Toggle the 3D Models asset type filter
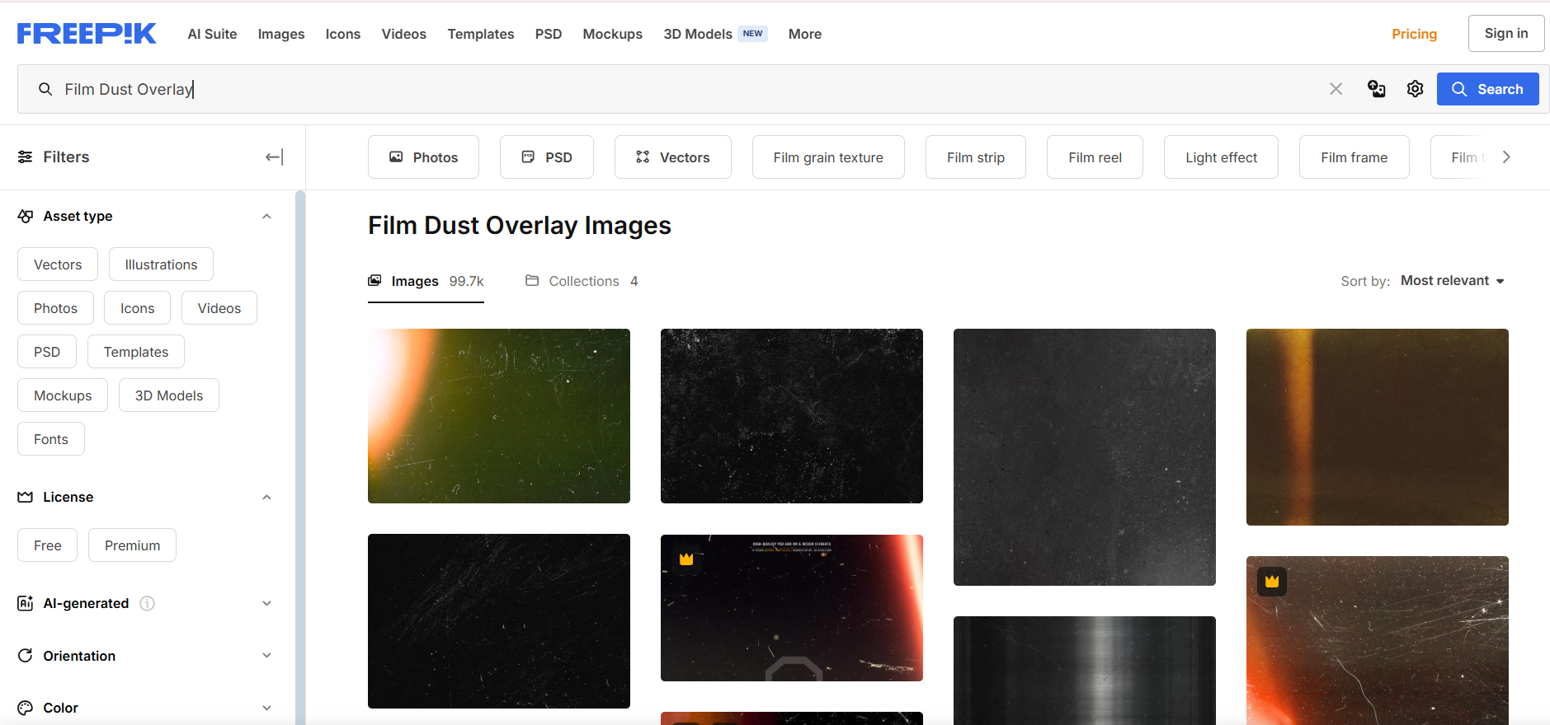 [169, 395]
